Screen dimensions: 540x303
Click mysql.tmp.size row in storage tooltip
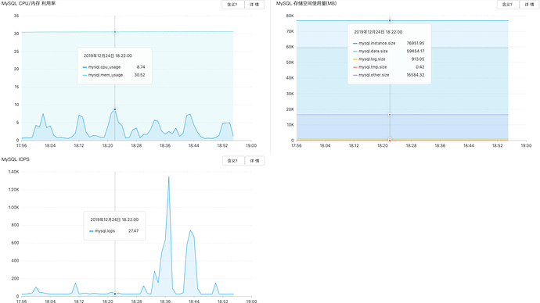click(x=389, y=67)
